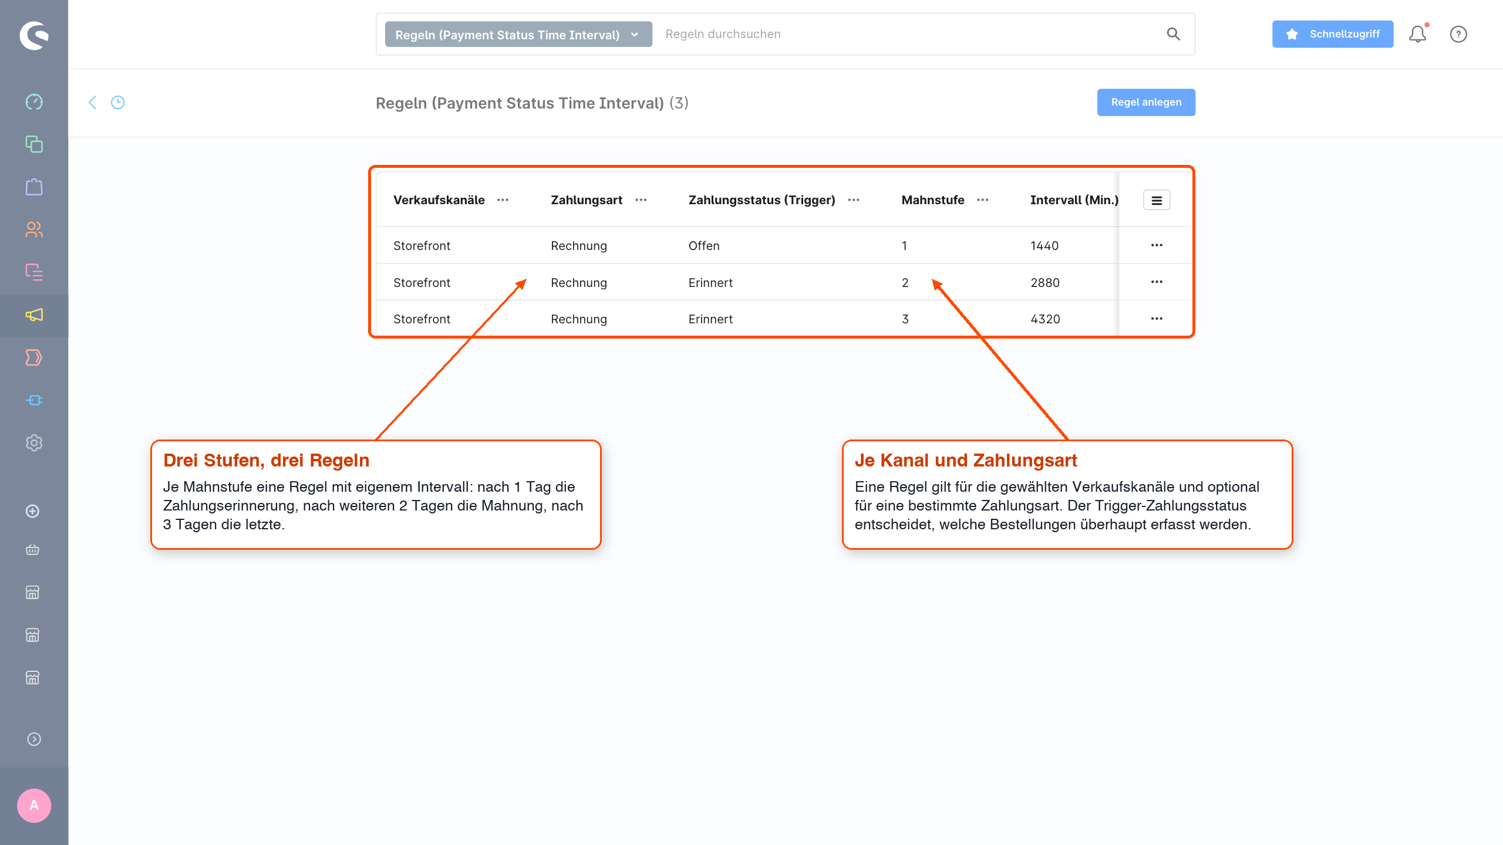Viewport: 1503px width, 845px height.
Task: Open the Settings gear icon in the sidebar
Action: [x=34, y=443]
